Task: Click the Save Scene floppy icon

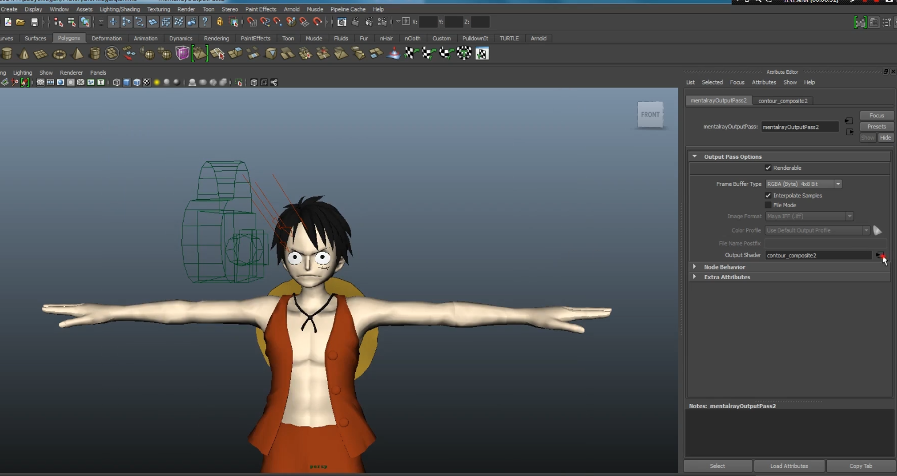Action: 34,22
